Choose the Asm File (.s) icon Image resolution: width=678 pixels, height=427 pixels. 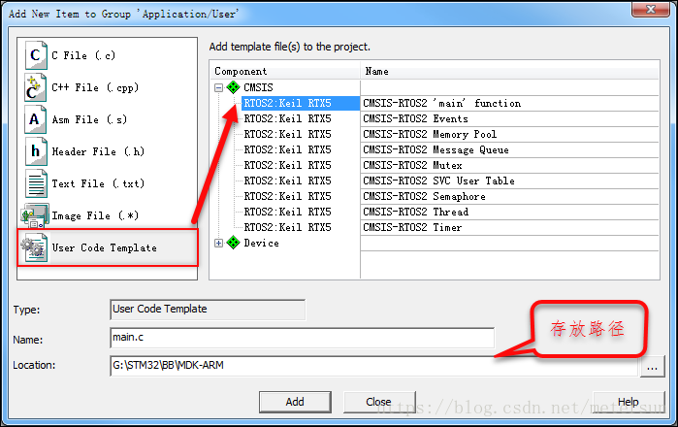[x=36, y=119]
